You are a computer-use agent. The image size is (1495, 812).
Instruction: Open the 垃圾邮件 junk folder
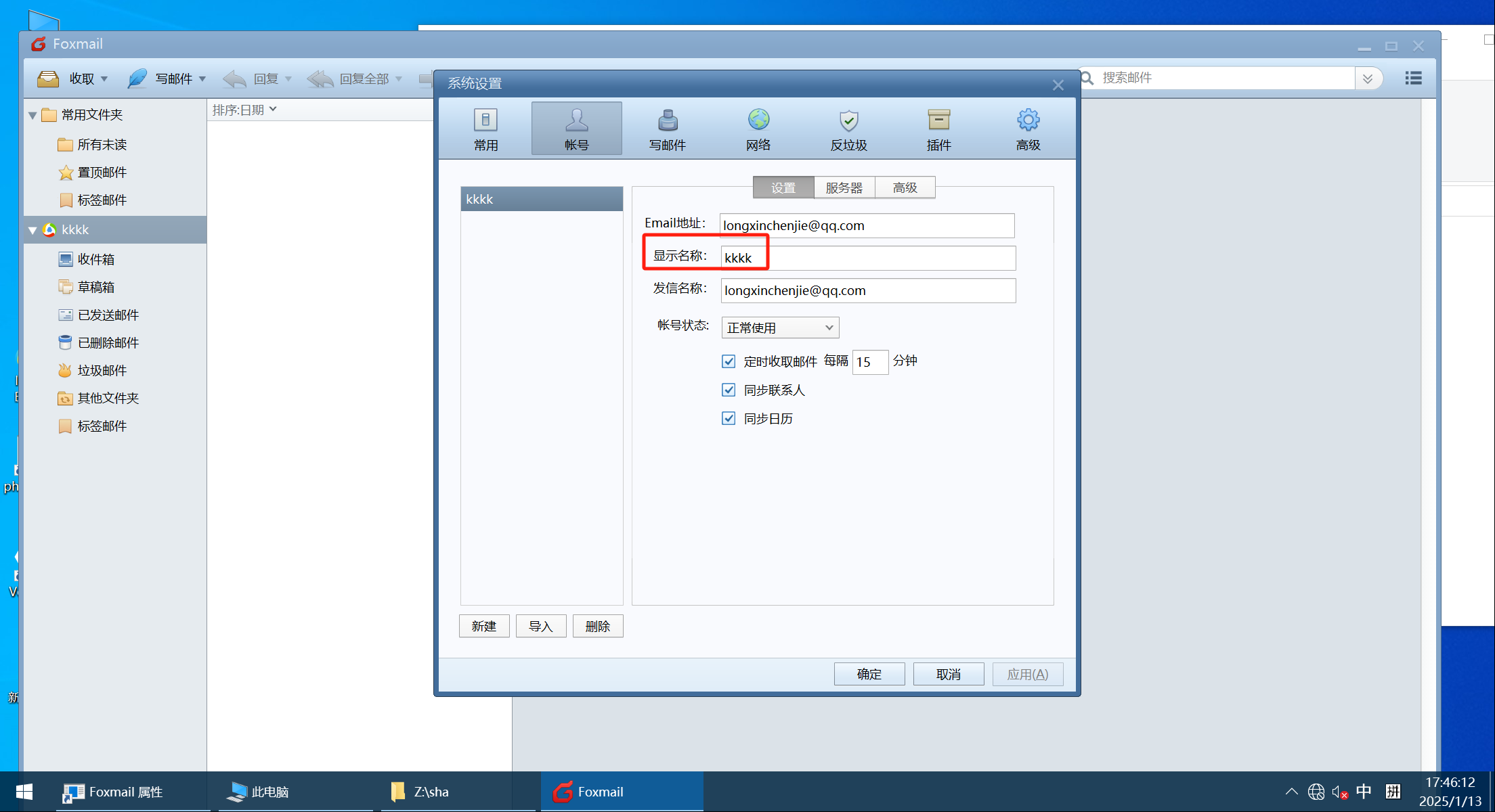(102, 370)
